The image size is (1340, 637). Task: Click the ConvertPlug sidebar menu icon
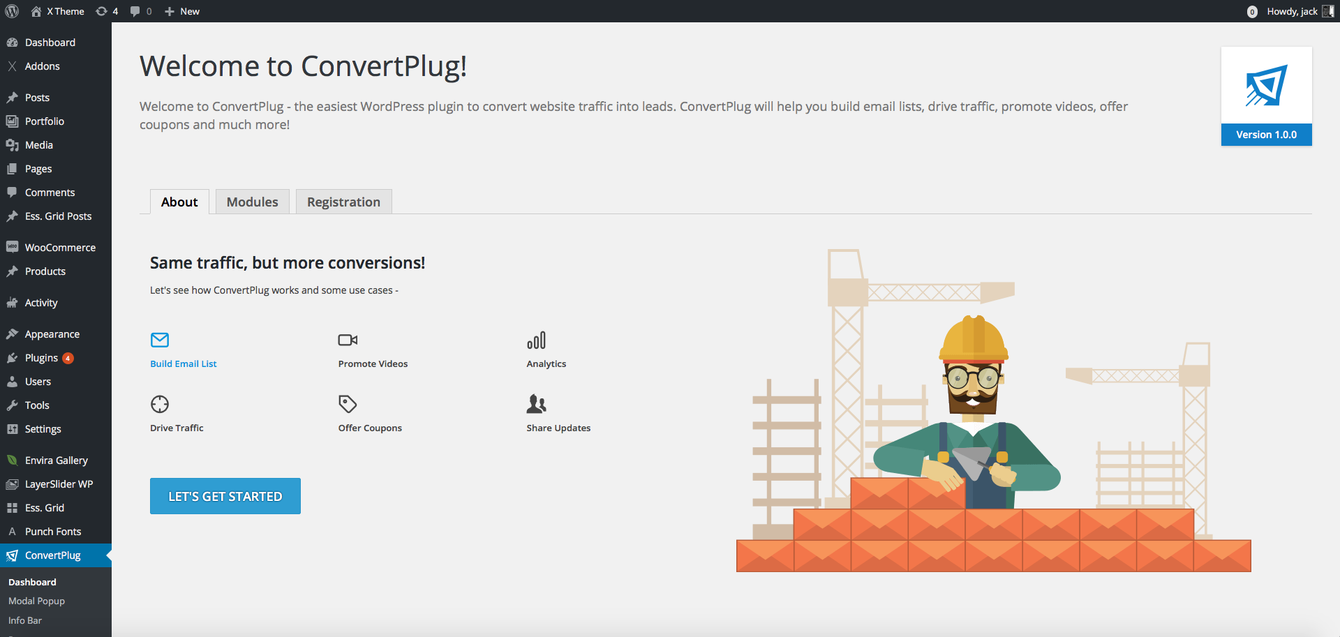pos(12,555)
